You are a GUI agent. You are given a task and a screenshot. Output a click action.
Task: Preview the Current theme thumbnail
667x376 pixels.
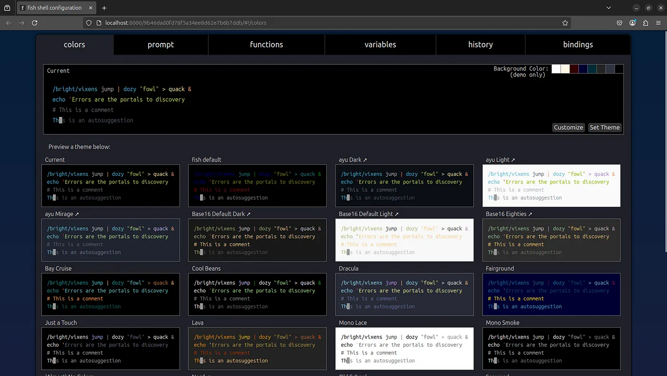pos(111,186)
